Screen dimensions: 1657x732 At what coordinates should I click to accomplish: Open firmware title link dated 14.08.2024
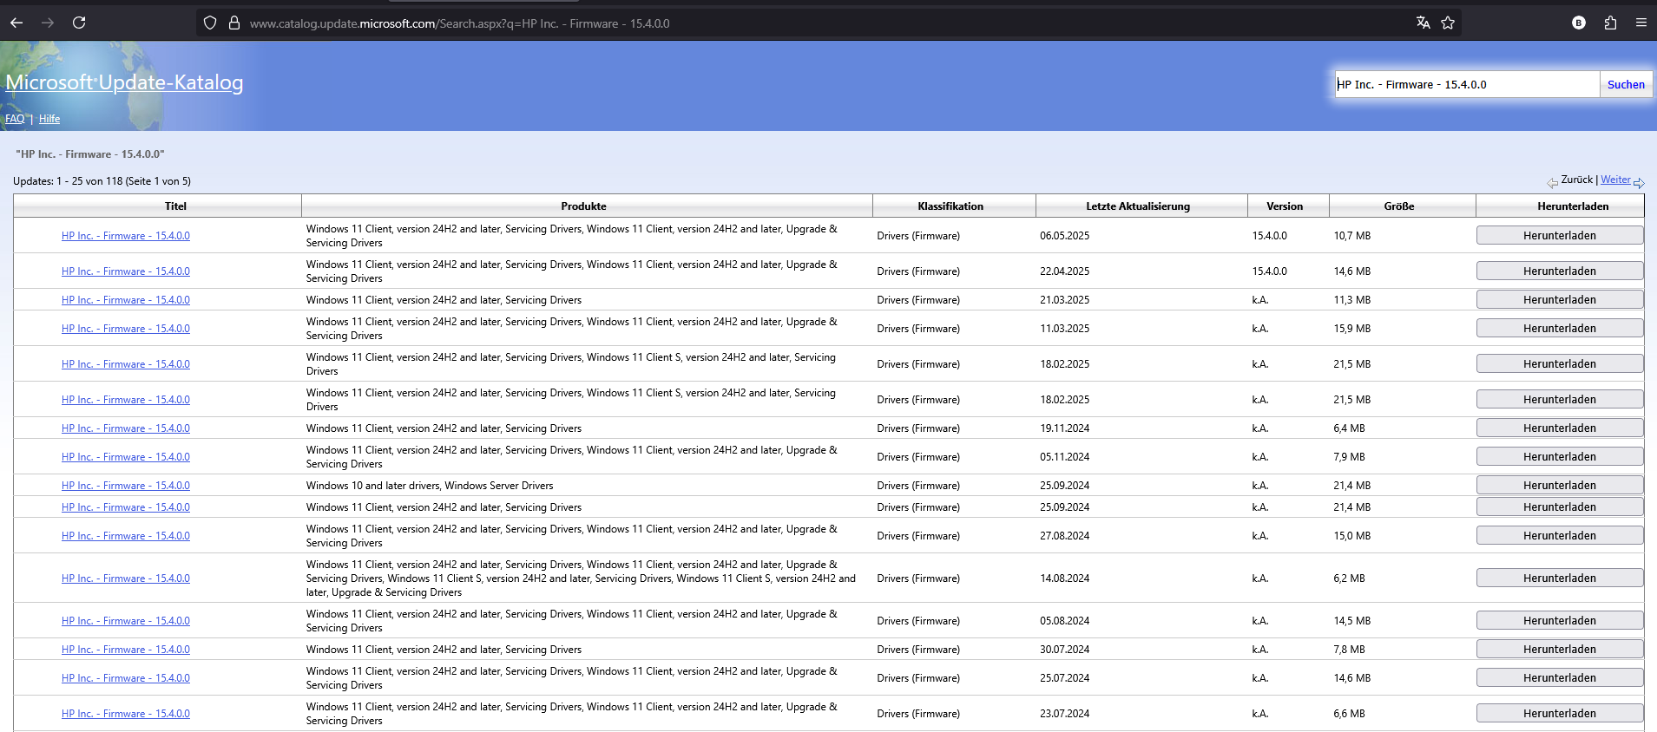(x=126, y=578)
